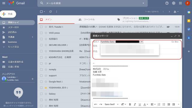Check the 松田佰行 email checkbox
This screenshot has height=108, width=192.
point(41,39)
